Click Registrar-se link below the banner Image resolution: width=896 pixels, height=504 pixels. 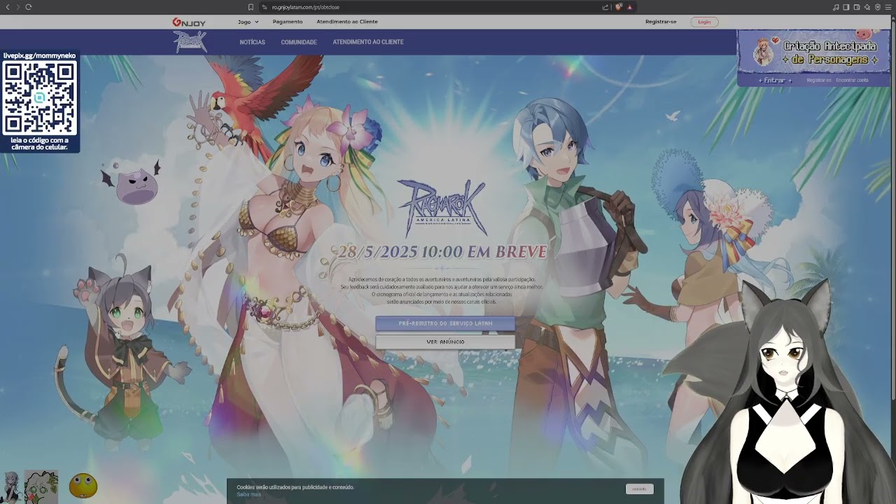point(819,80)
